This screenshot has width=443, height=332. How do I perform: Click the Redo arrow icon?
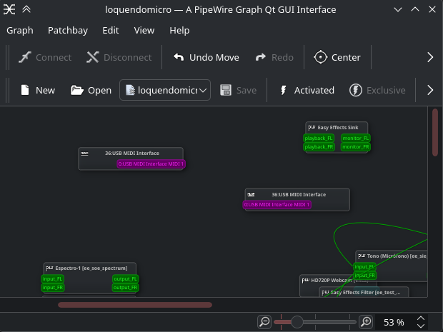pos(261,57)
